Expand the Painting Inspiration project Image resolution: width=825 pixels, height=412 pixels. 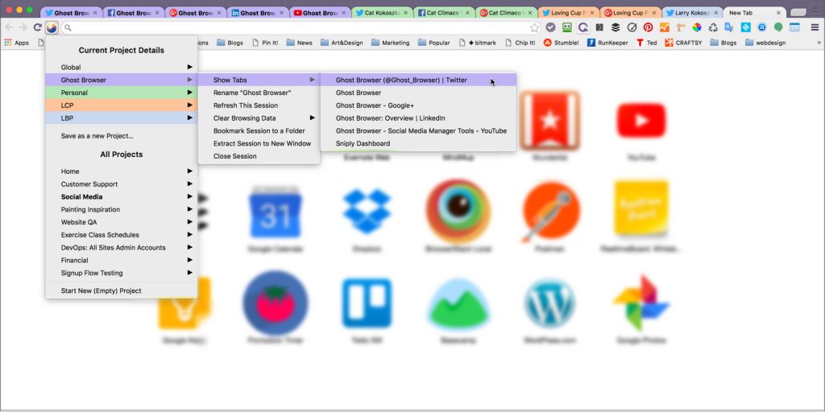point(122,209)
